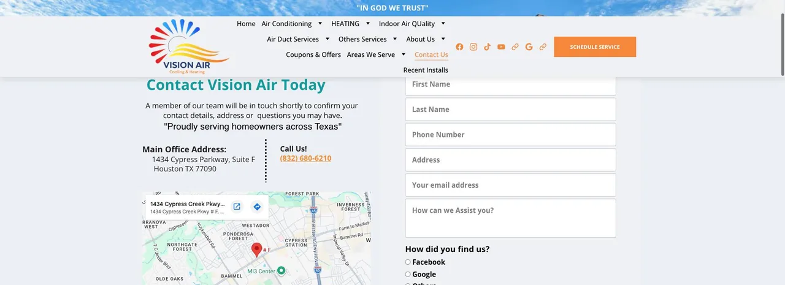
Task: Expand the HEATING dropdown arrow
Action: tap(368, 23)
